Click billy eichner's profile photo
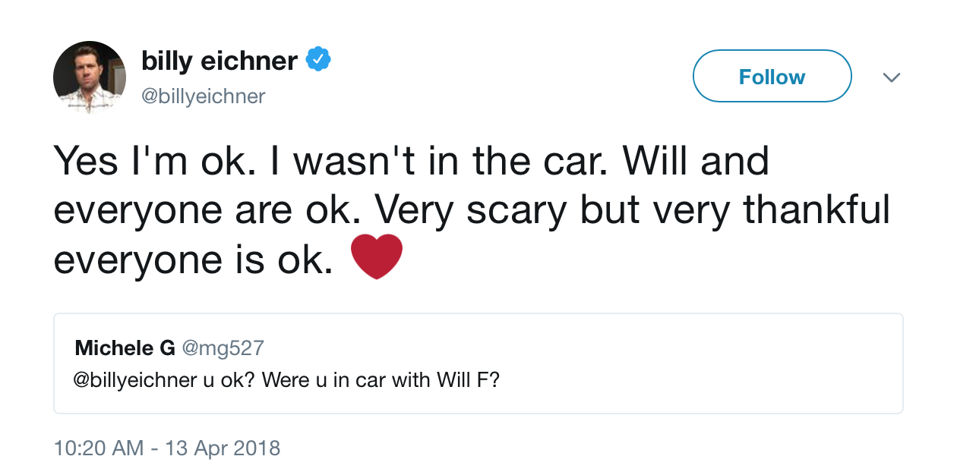Screen dimensions: 957x475 click(x=90, y=77)
